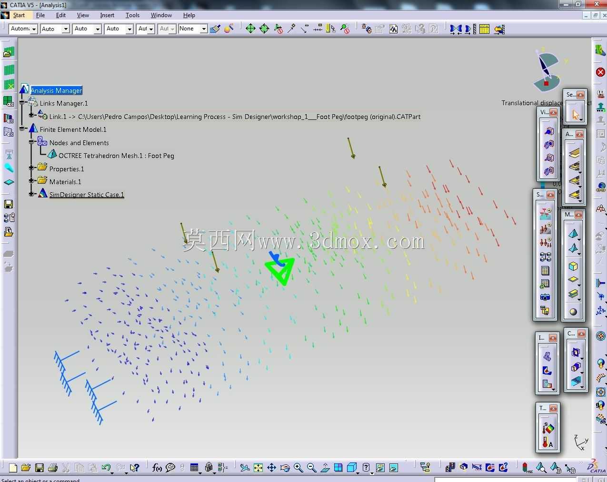The width and height of the screenshot is (607, 482).
Task: Click the 3D compass in top right corner
Action: 547,70
